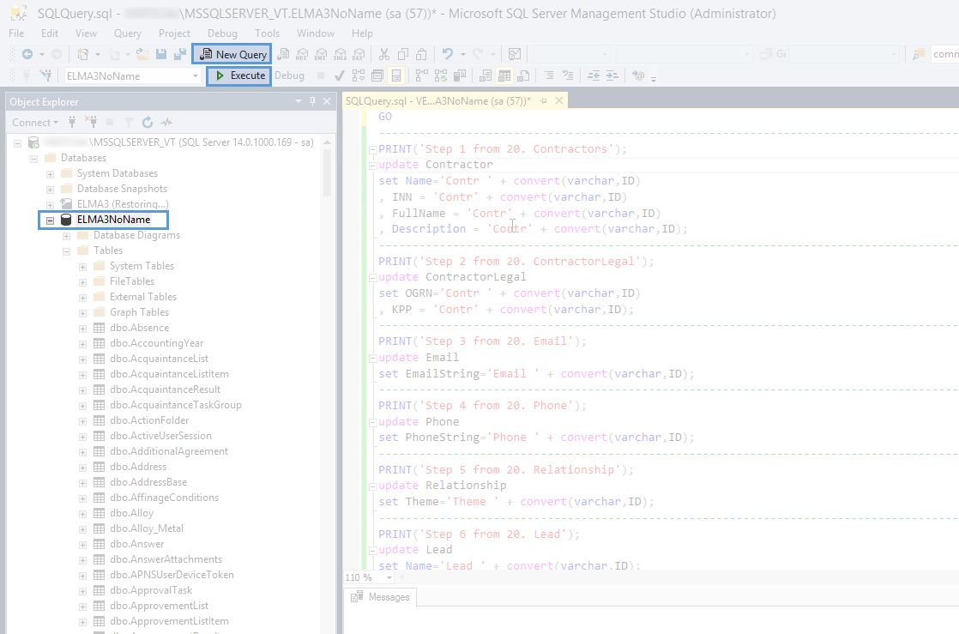The image size is (959, 634).
Task: Click the XMLA query icon
Action: (340, 54)
